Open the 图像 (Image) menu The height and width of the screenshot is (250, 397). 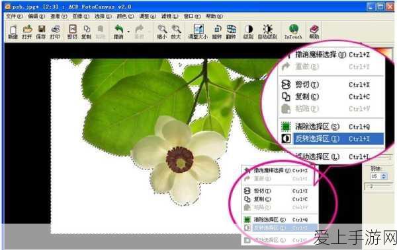(x=81, y=16)
